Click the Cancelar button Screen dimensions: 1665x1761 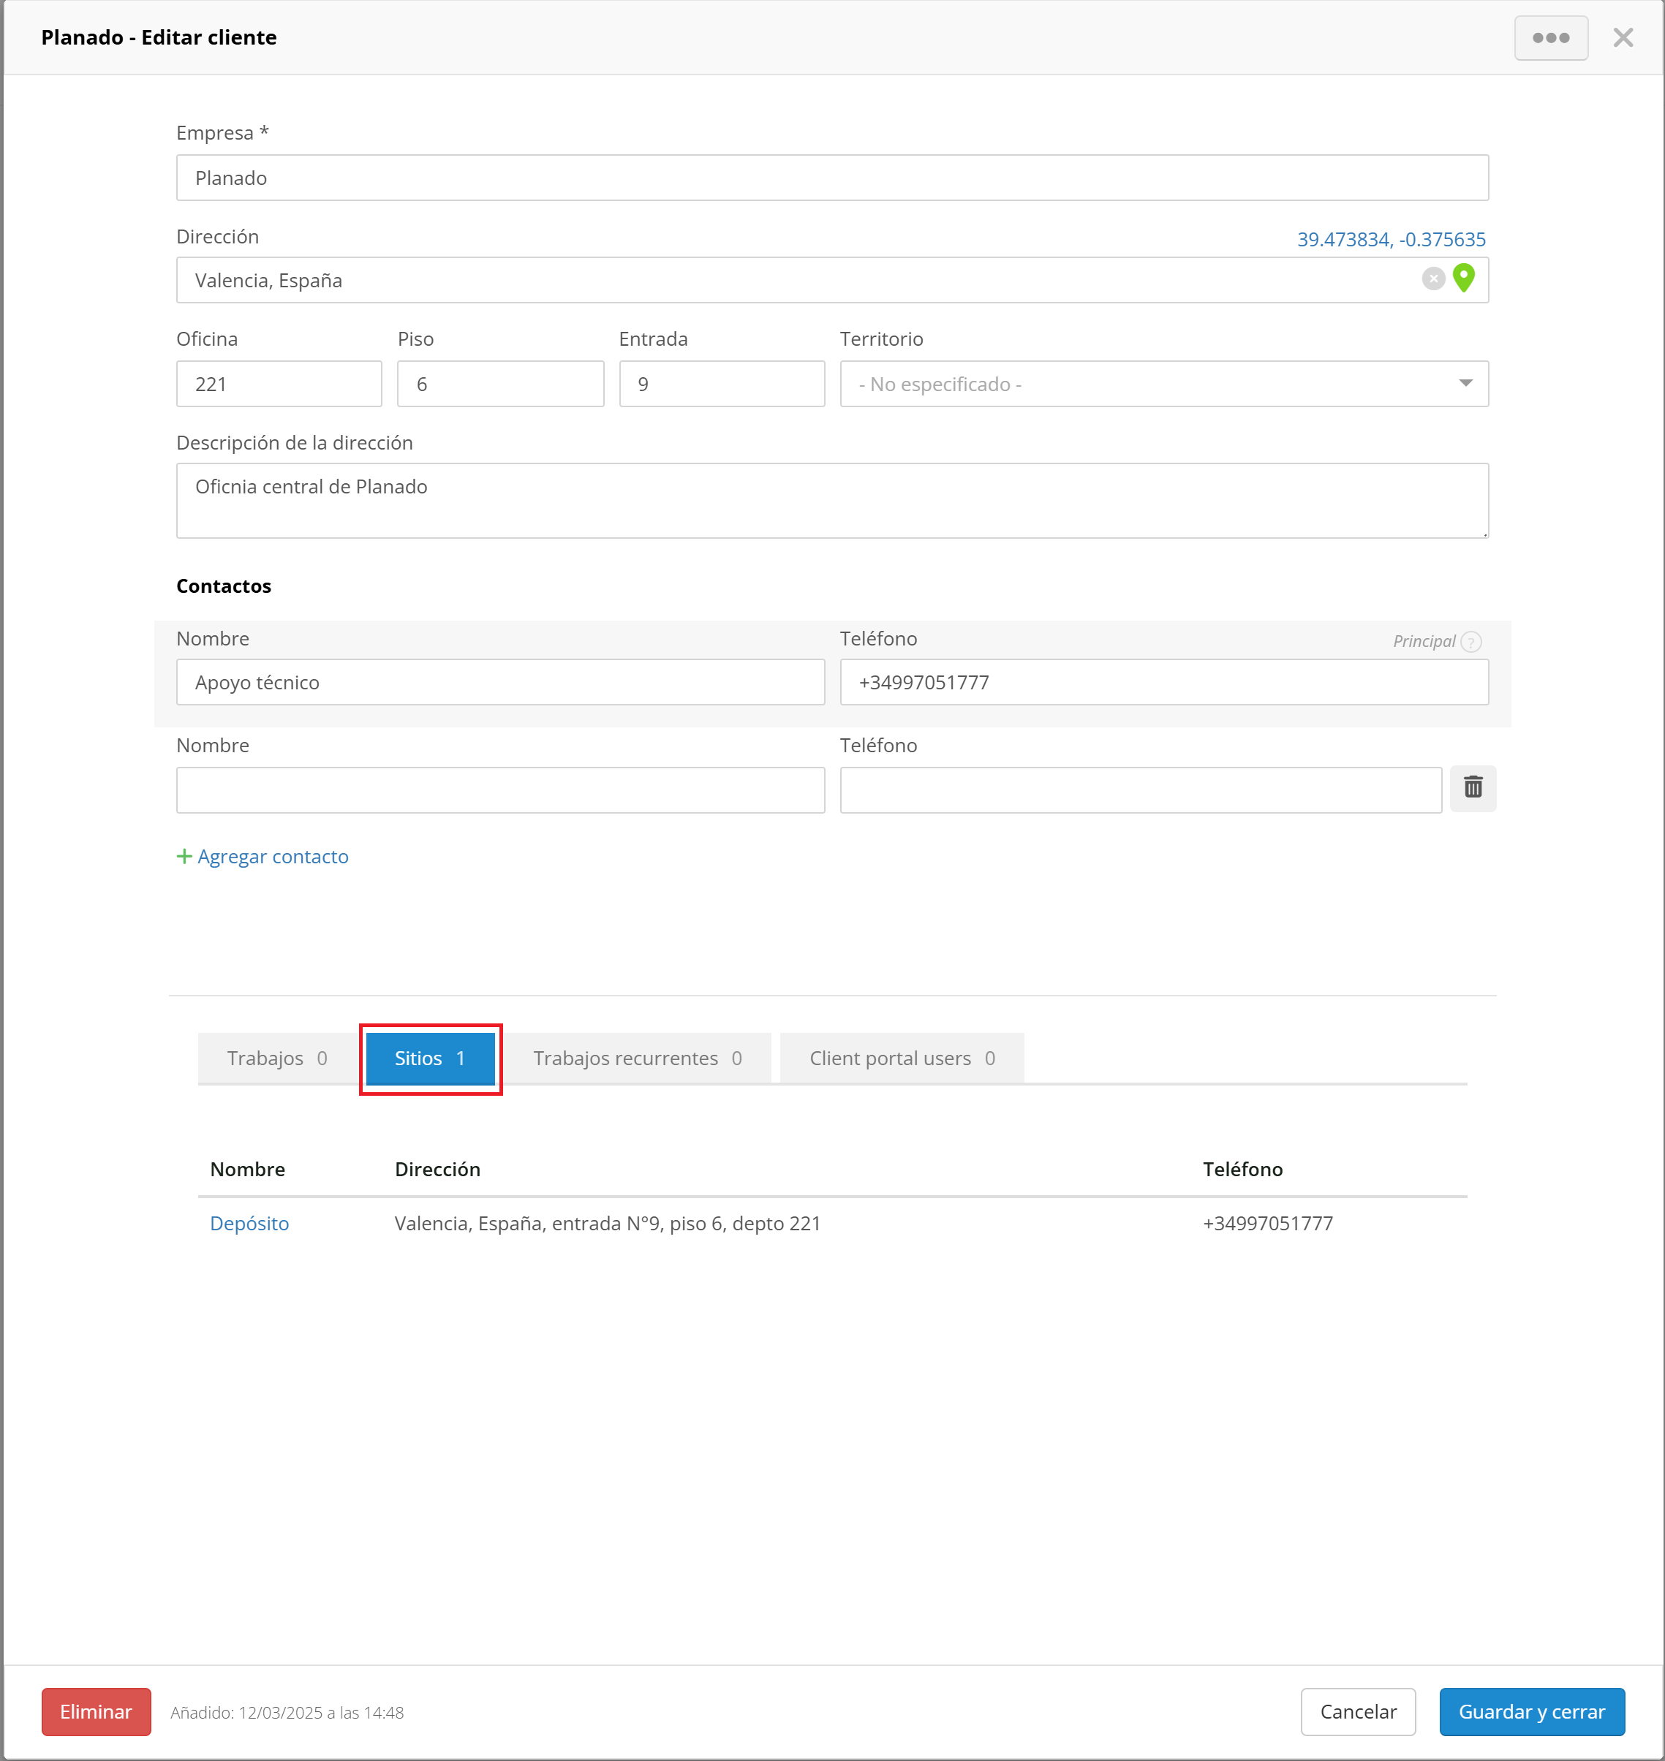pos(1357,1711)
